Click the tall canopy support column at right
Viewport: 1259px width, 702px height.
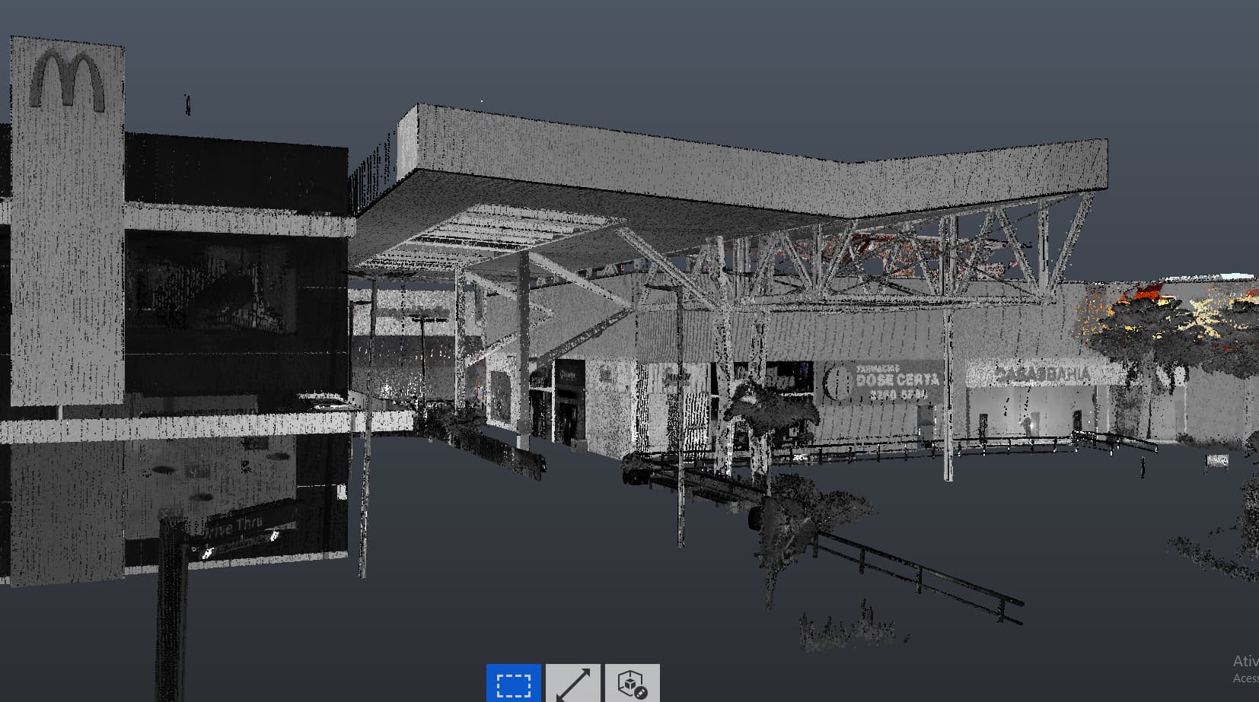(x=948, y=395)
